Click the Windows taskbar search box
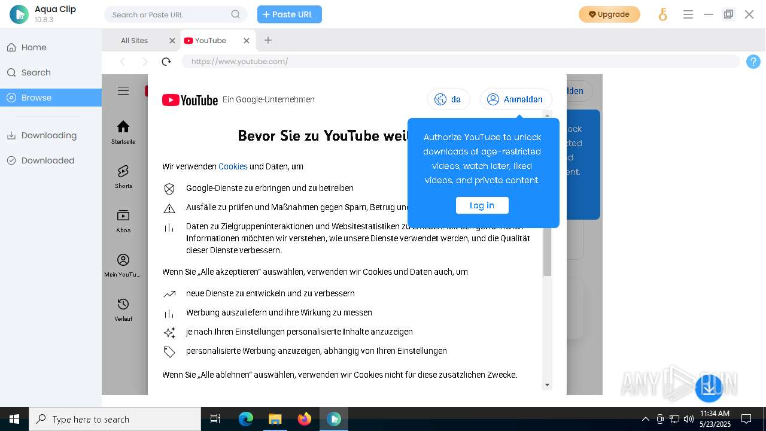This screenshot has height=431, width=766. point(115,419)
